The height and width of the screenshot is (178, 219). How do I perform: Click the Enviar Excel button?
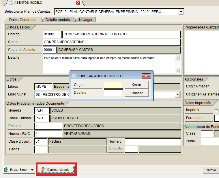point(16,170)
